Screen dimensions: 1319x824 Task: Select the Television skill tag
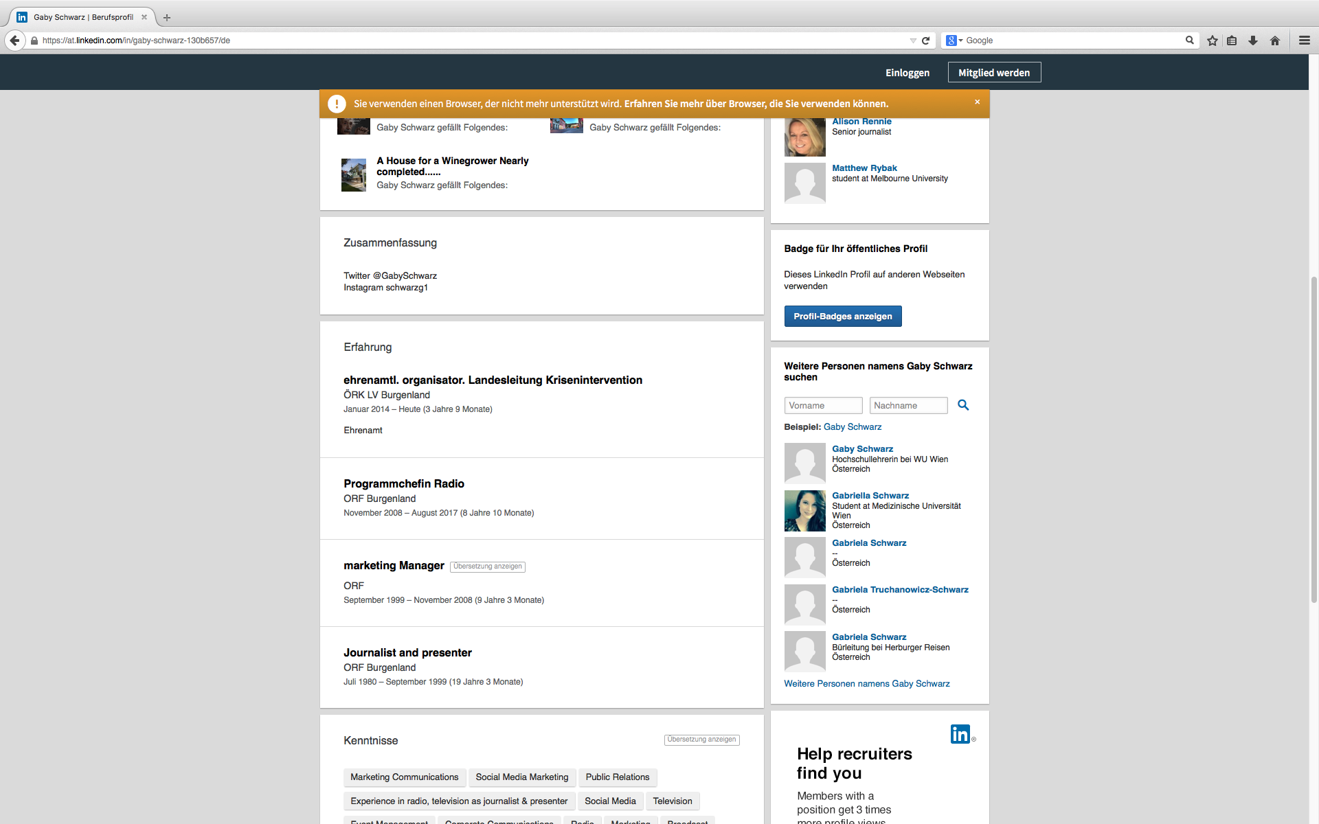coord(673,801)
